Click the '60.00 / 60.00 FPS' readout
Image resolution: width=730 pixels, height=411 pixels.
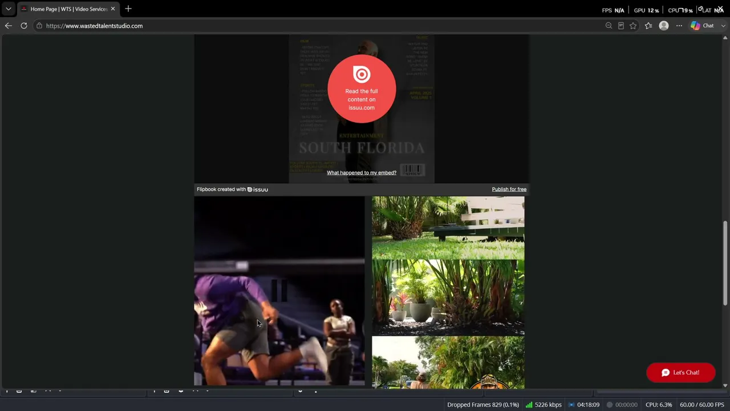pos(701,405)
